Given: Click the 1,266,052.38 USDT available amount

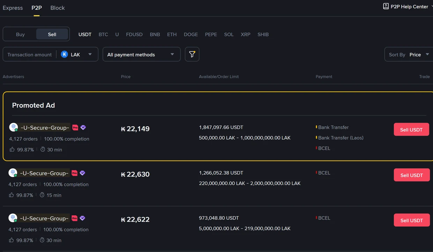Looking at the screenshot, I should coord(221,173).
